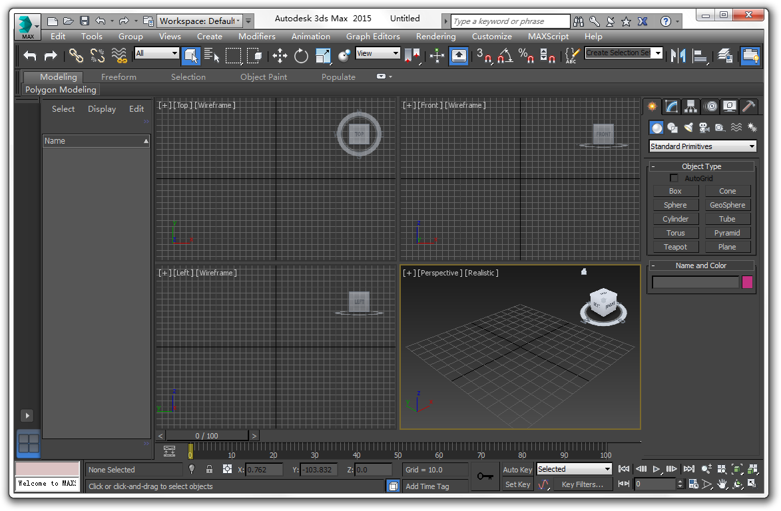781x511 pixels.
Task: Click the pink MAXScript listener color box
Action: point(47,469)
